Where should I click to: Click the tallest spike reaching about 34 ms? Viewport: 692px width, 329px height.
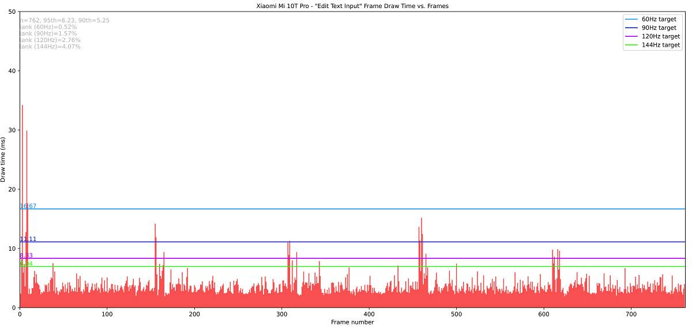pyautogui.click(x=22, y=106)
